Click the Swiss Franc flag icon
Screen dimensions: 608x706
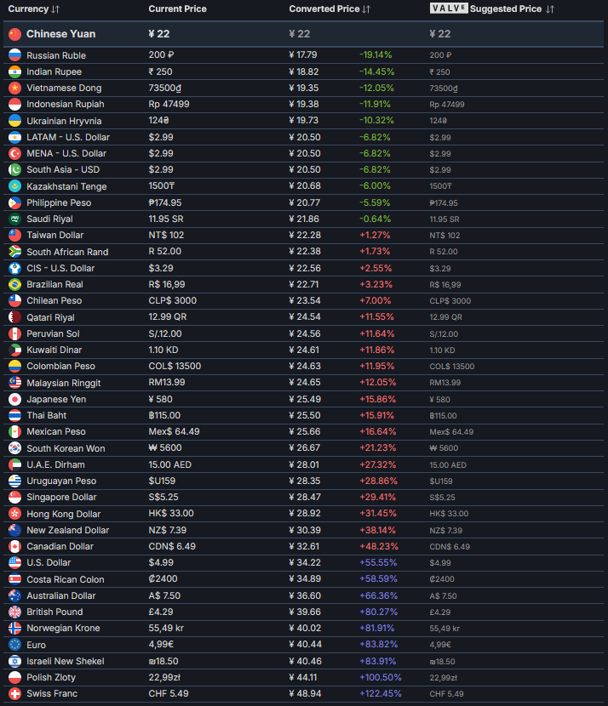[14, 694]
